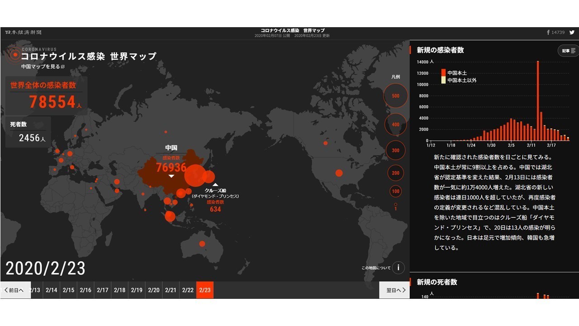This screenshot has width=579, height=326.
Task: Click the worldwide total 78554人
Action: click(56, 102)
